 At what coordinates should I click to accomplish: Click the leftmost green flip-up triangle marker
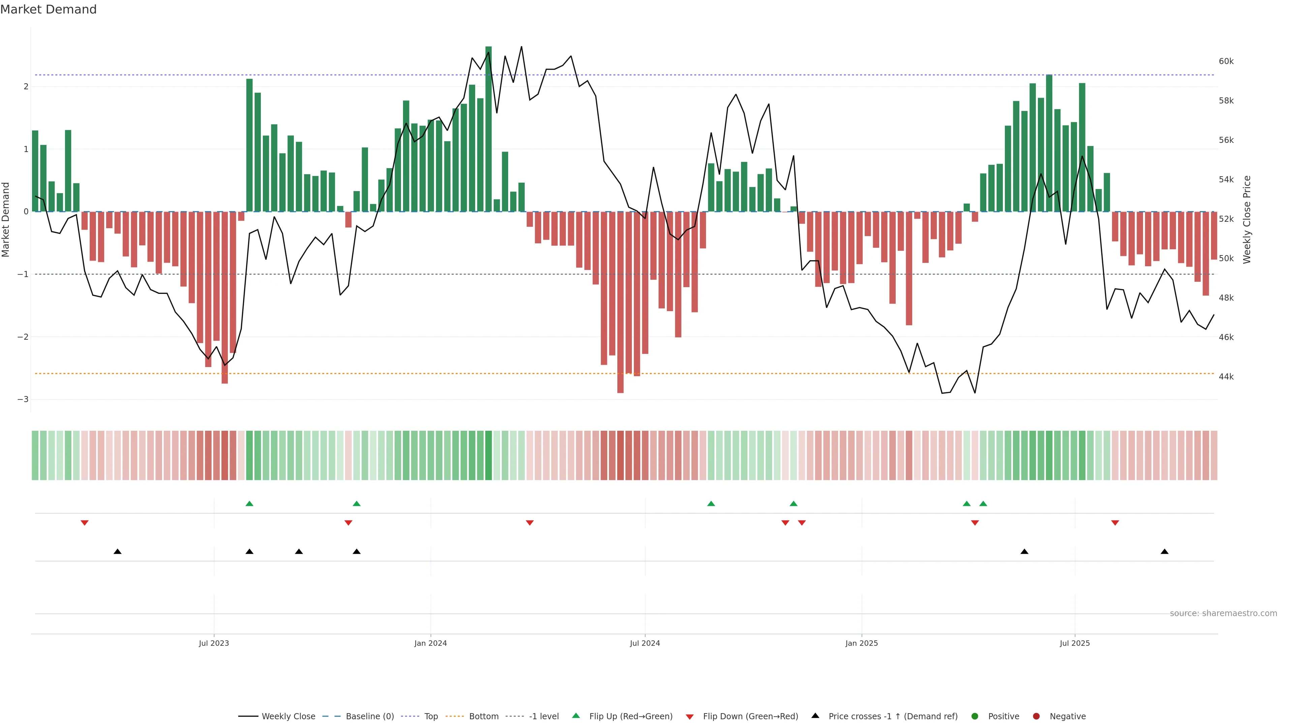249,504
